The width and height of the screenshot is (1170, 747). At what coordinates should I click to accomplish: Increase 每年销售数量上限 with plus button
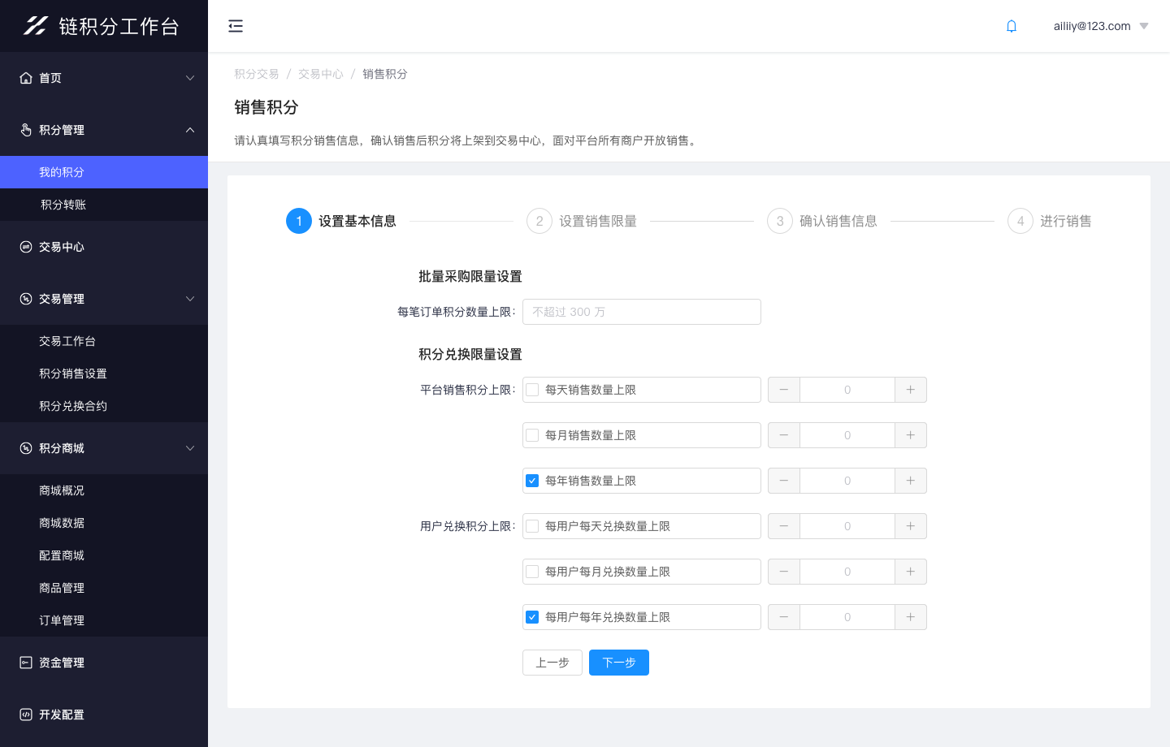pos(911,481)
